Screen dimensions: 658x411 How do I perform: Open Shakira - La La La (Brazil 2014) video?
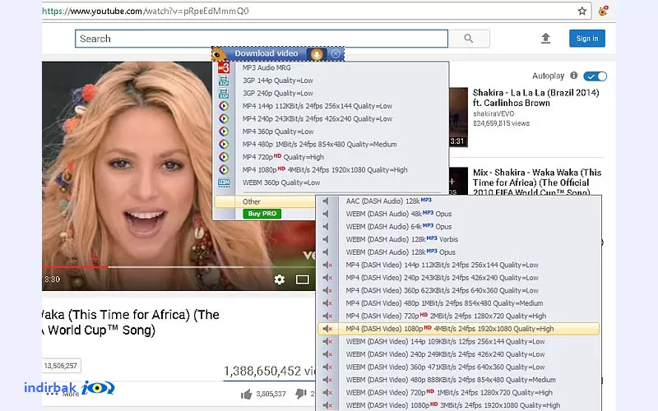(x=536, y=98)
